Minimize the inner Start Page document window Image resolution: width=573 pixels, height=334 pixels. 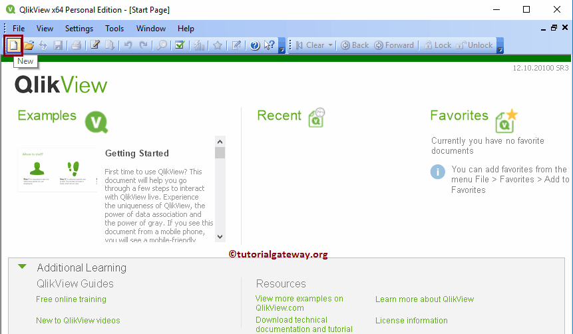point(544,29)
